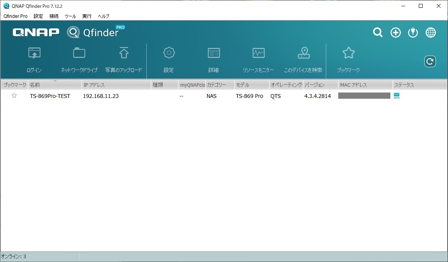Viewport: 448px width, 262px height.
Task: Open the 接続 menu
Action: 54,16
